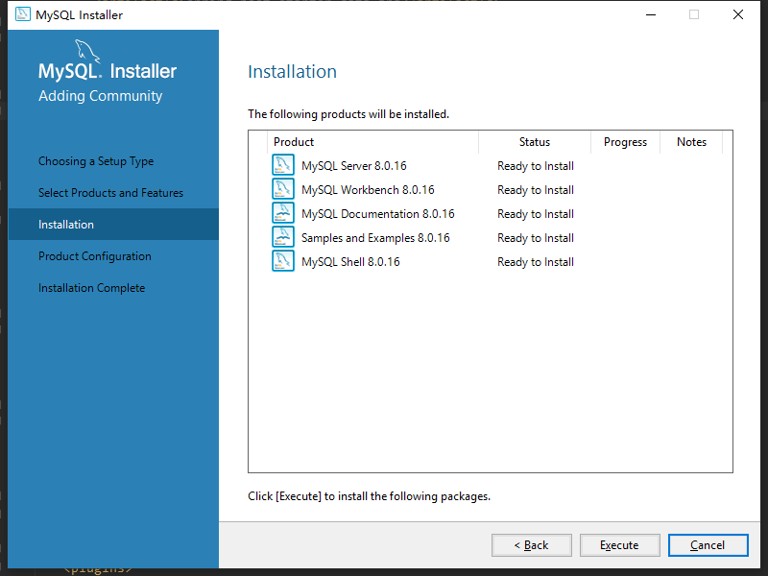
Task: Click the Back button
Action: [532, 545]
